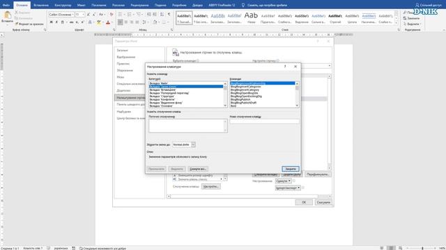Switch to the Design (Конструктор) tab

tap(63, 5)
